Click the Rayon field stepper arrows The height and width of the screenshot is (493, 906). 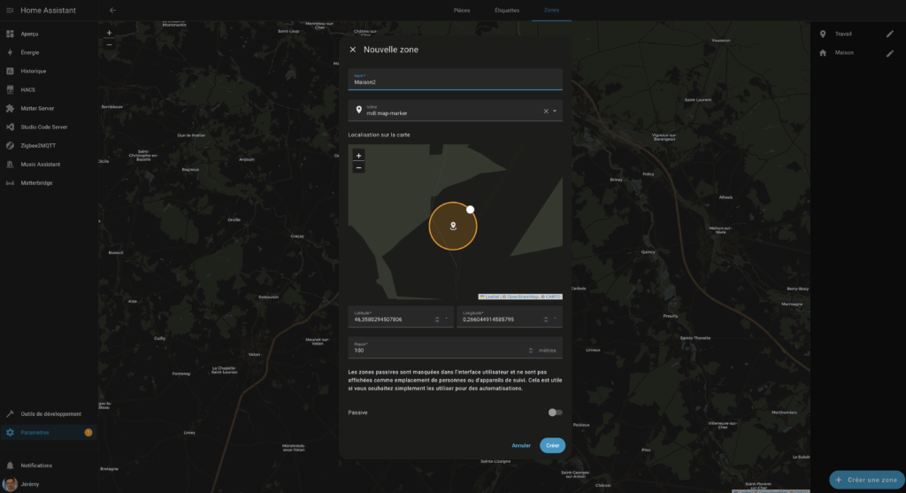point(530,350)
